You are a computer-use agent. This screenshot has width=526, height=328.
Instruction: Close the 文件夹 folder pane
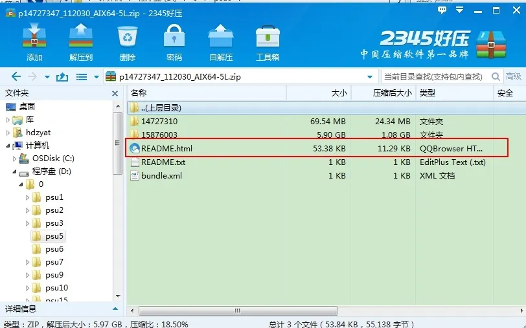click(115, 93)
